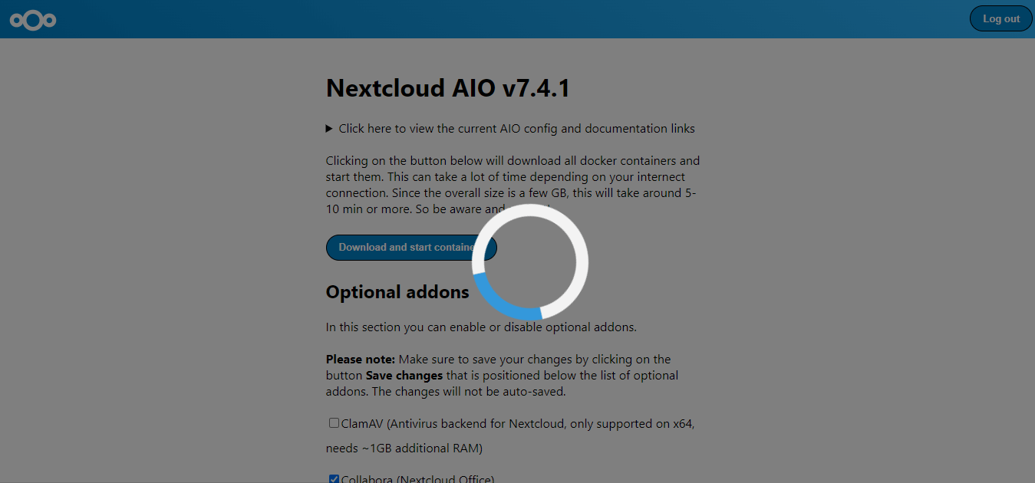Expand the AIO config disclosure triangle
1035x483 pixels.
[x=329, y=129]
